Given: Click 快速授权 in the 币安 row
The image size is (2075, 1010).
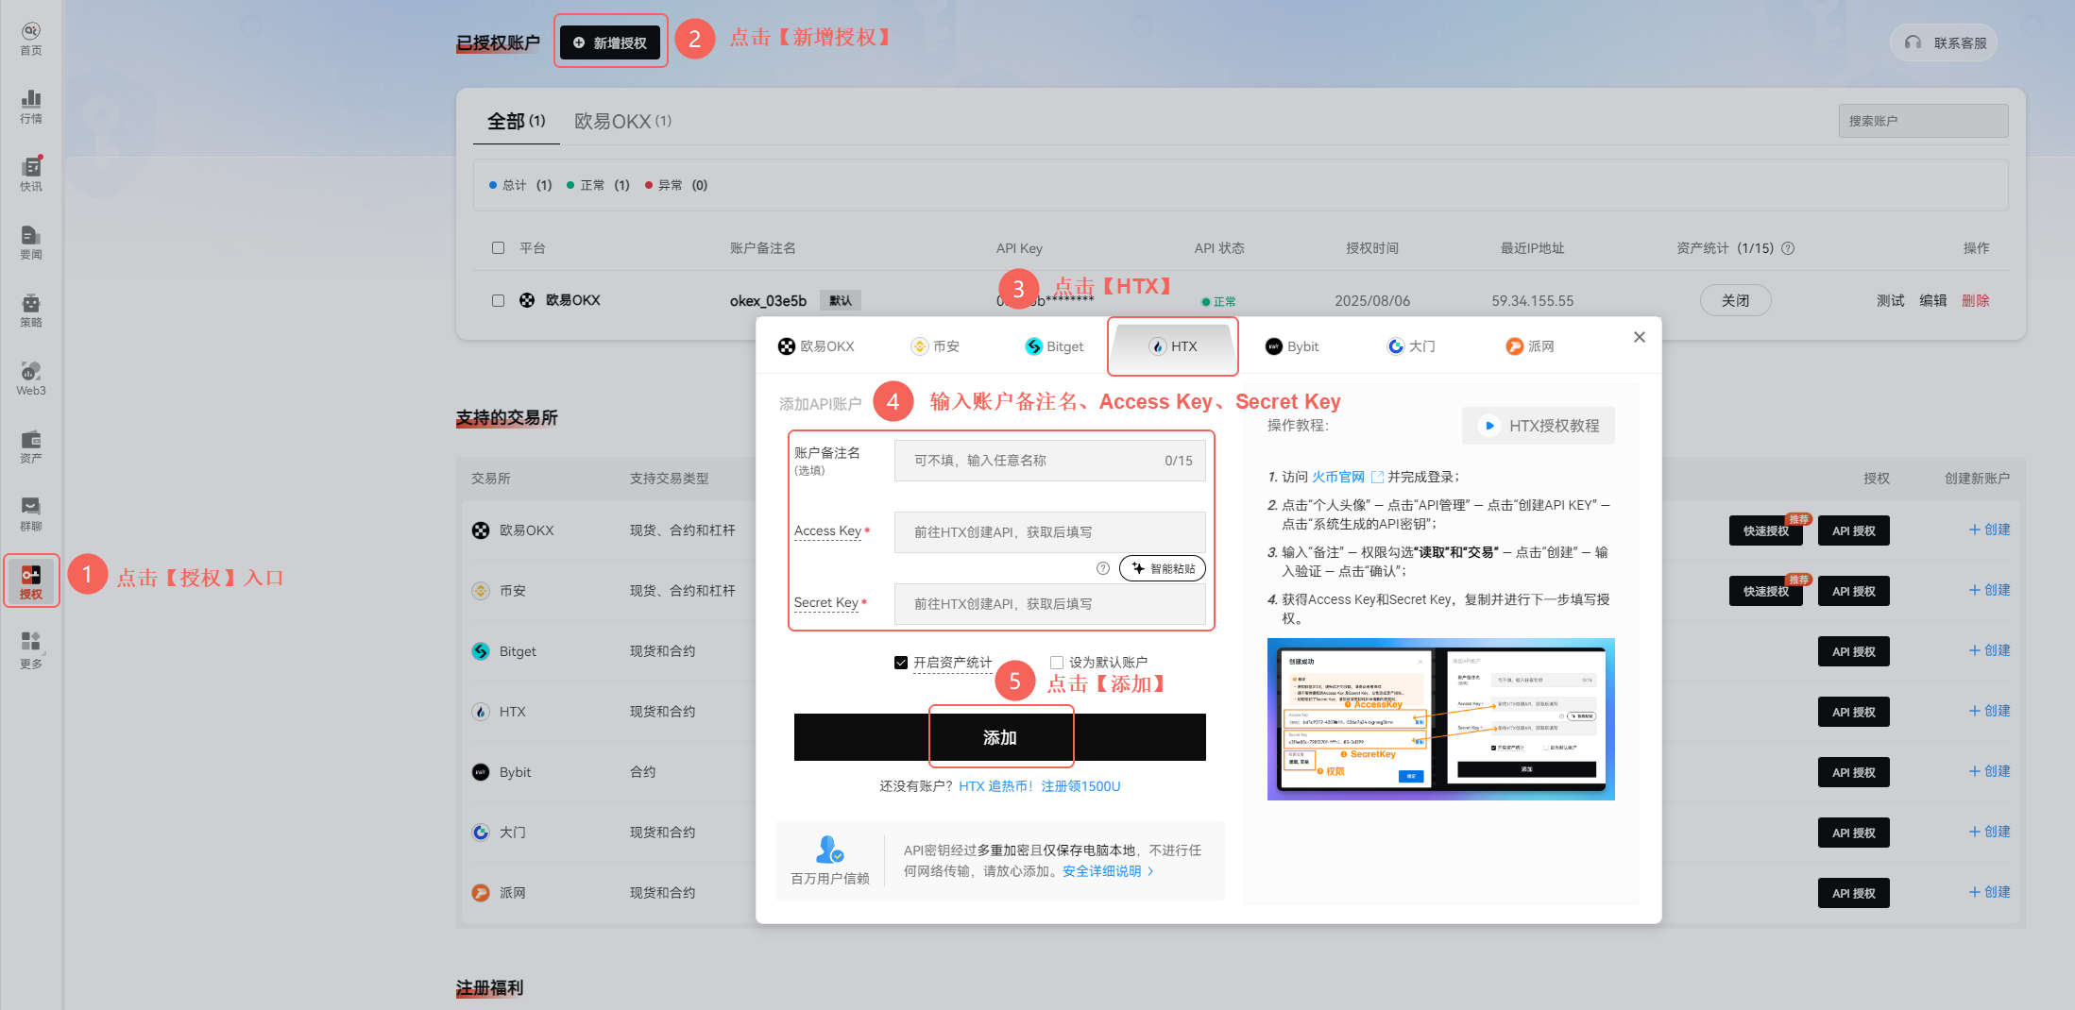Looking at the screenshot, I should [1765, 591].
